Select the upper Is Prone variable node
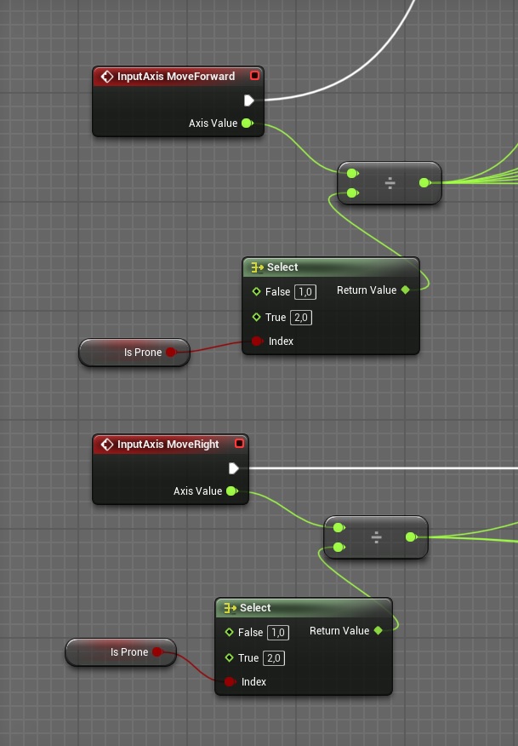Screen dimensions: 518x746 [x=134, y=353]
